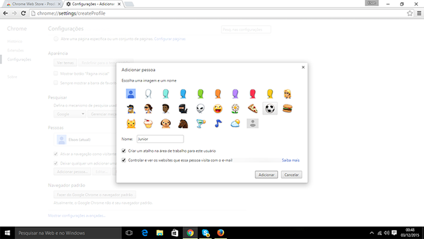
Task: Select the alien avatar
Action: click(200, 109)
